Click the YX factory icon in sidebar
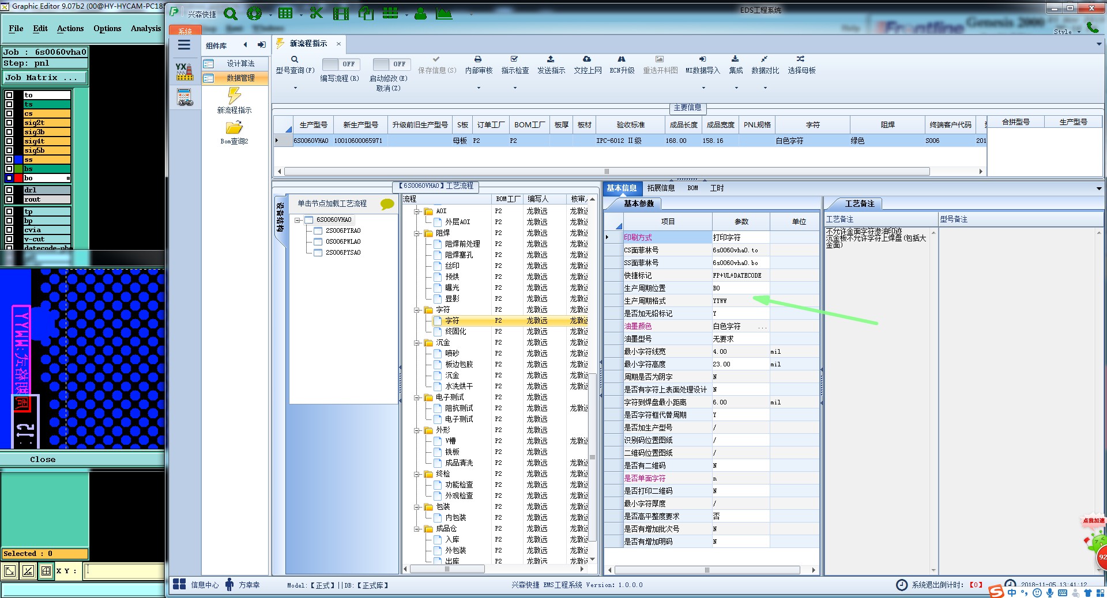Screen dimensions: 1107x598 coord(184,71)
